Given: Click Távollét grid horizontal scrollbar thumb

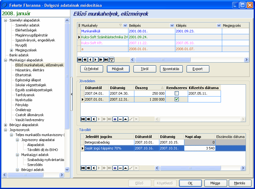Looking at the screenshot, I should point(190,168).
